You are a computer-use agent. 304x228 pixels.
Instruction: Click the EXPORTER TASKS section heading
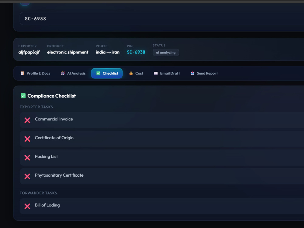pos(36,107)
